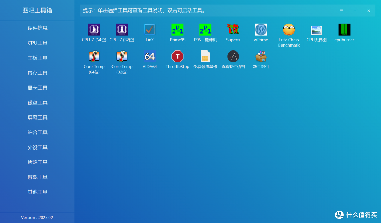
Task: Switch to 硬件信息 category
Action: pos(37,28)
